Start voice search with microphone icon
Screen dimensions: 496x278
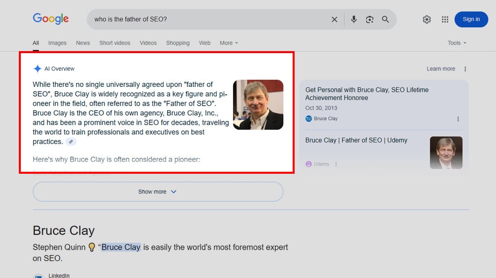[x=354, y=19]
